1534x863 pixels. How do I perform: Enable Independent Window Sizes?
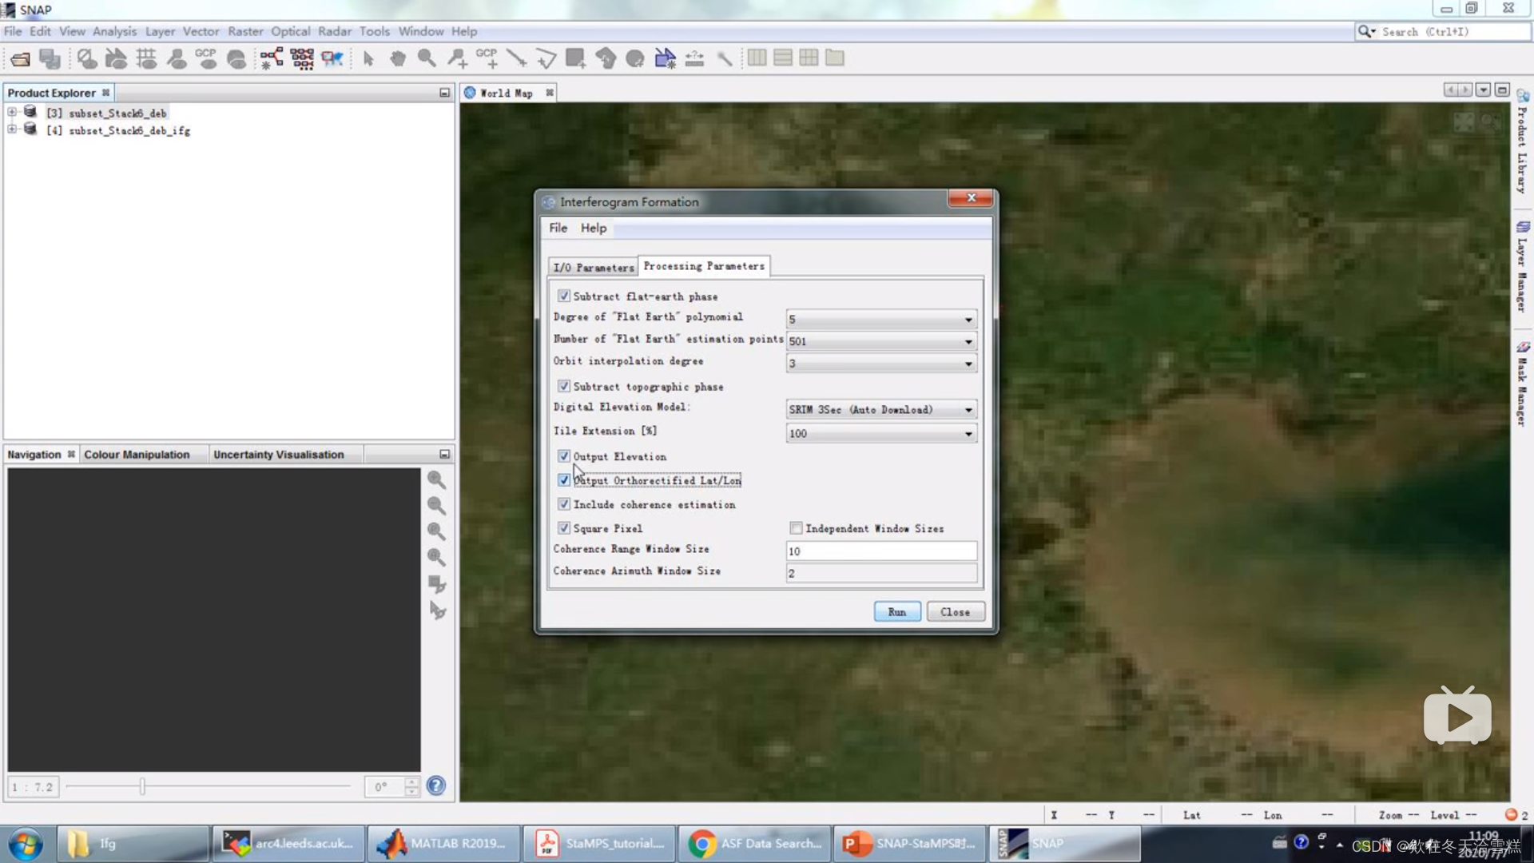(x=796, y=528)
